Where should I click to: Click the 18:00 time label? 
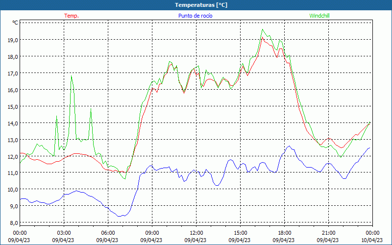click(285, 233)
